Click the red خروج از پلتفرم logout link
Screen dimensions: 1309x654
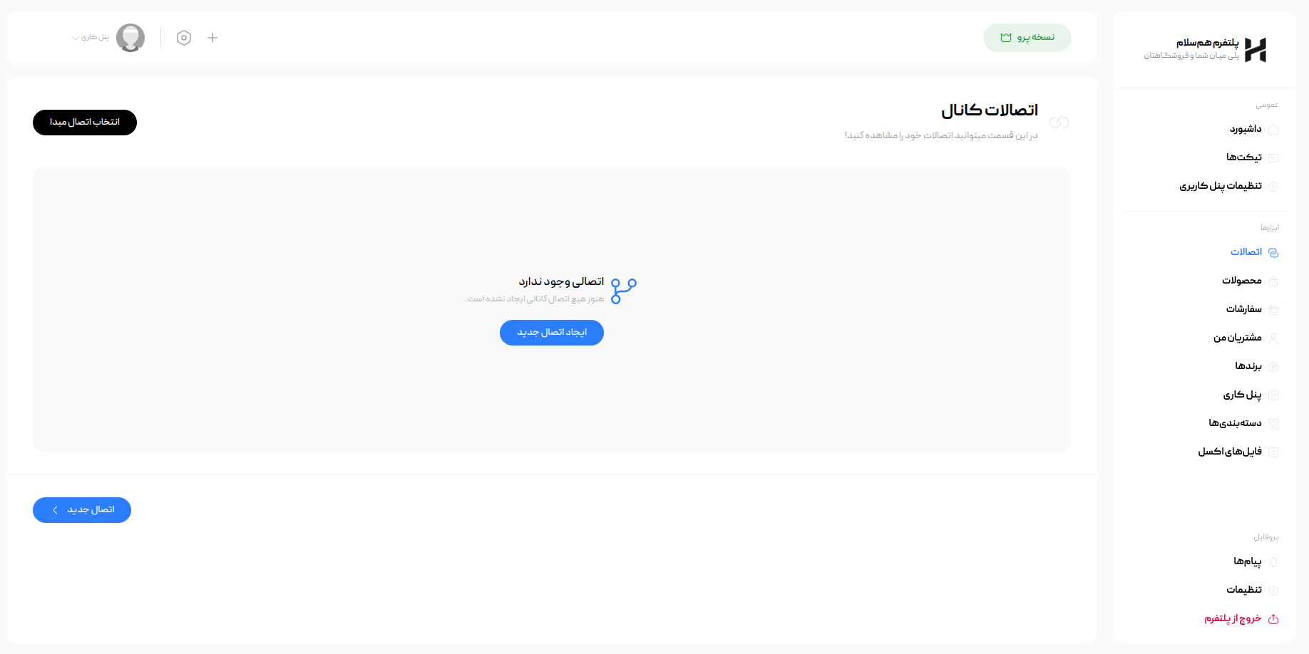[x=1241, y=618]
